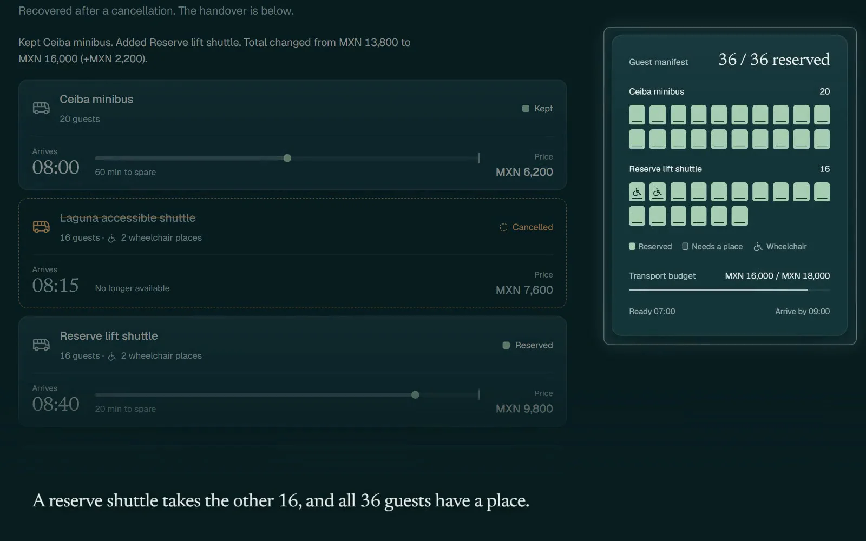Click the Reserve lift shuttle 08:40 timeline marker
Image resolution: width=866 pixels, height=541 pixels.
coord(415,395)
